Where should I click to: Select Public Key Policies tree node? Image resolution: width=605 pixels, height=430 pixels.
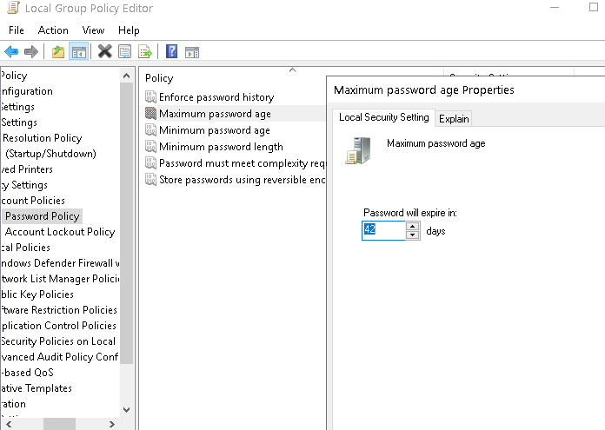(37, 294)
